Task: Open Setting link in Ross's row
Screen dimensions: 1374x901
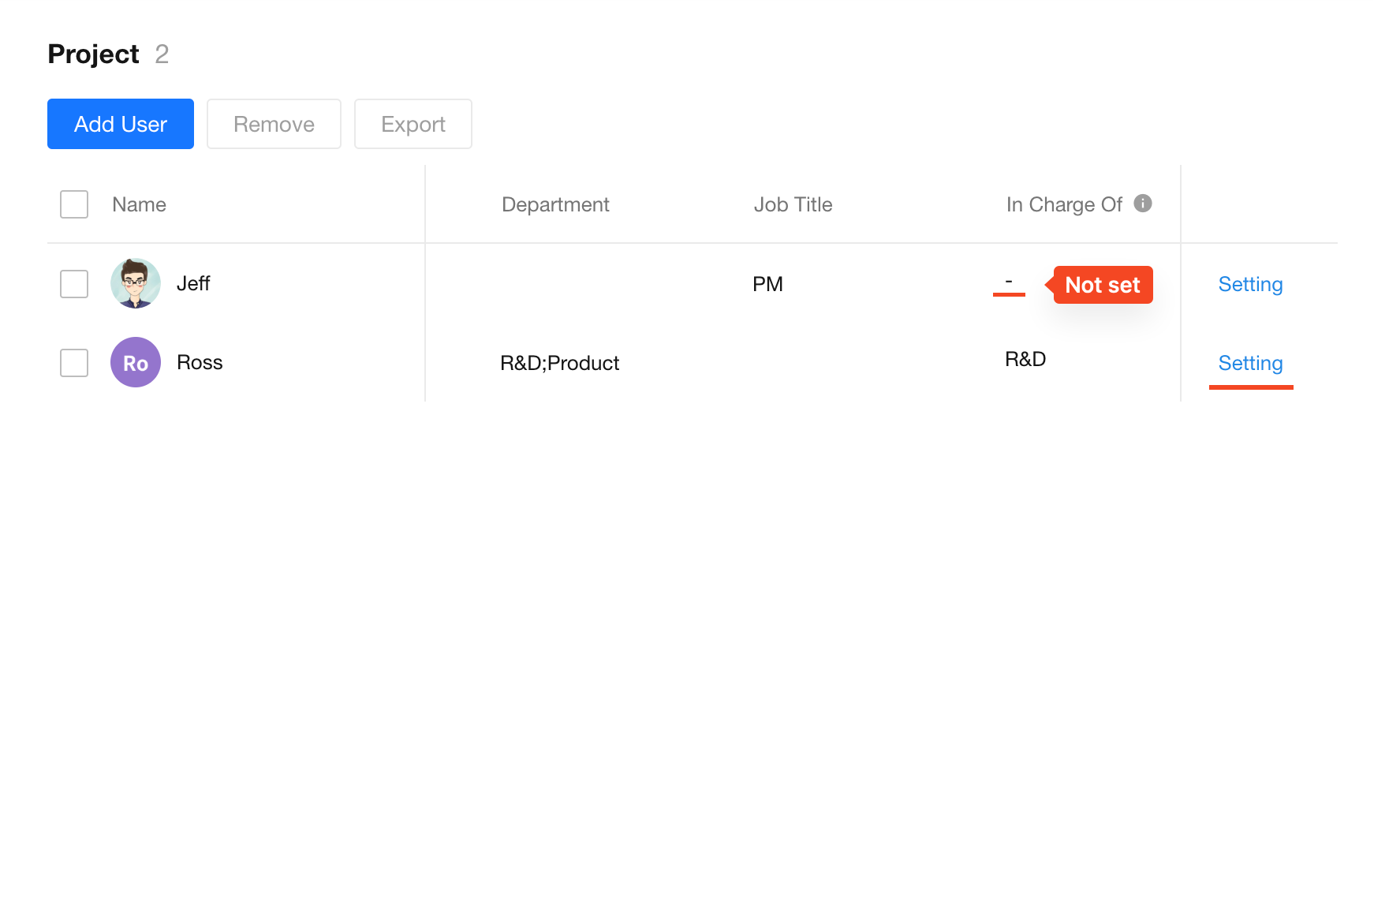Action: point(1250,363)
